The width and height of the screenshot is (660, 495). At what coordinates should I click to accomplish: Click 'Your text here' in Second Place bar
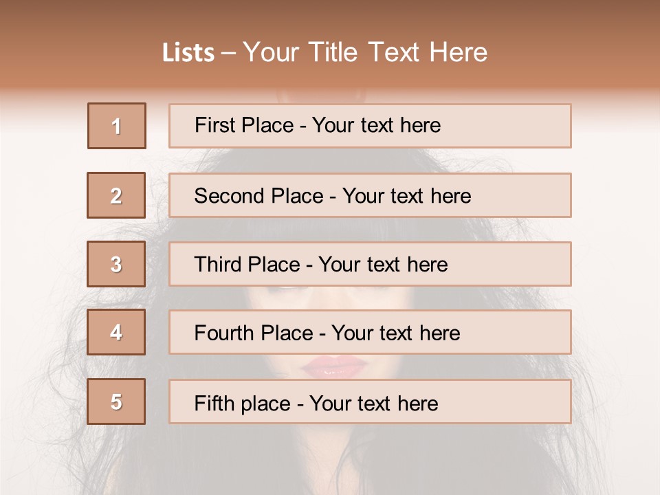pos(406,196)
